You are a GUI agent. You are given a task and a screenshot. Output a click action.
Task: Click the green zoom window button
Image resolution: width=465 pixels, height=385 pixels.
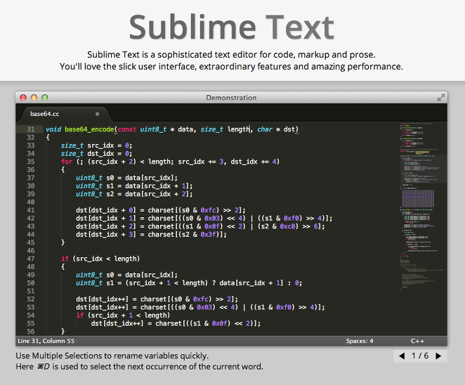coord(45,98)
